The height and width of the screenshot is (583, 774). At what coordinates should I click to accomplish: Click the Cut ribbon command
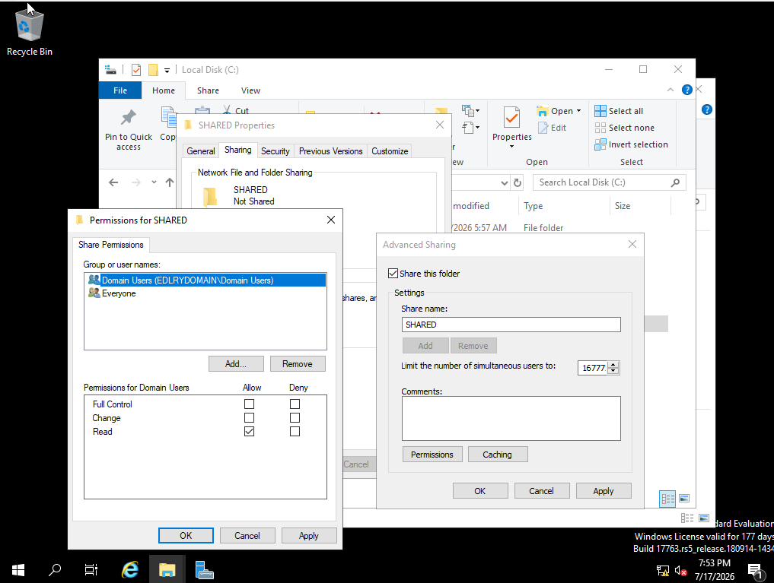tap(235, 110)
